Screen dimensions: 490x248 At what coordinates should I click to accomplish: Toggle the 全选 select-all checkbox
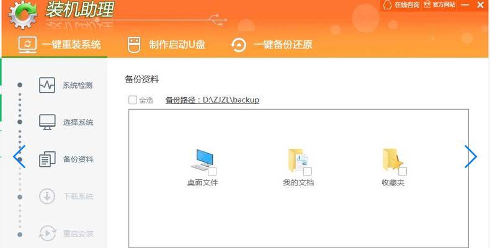click(x=133, y=100)
